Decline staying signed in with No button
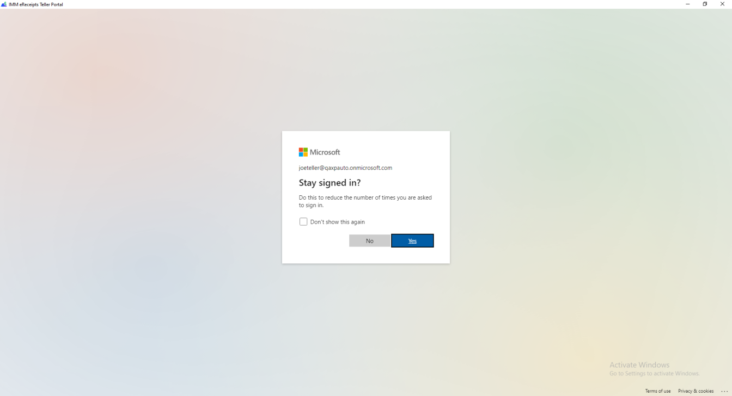The width and height of the screenshot is (732, 396). click(369, 240)
